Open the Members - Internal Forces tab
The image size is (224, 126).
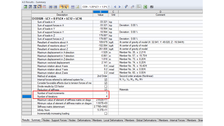click(x=172, y=120)
